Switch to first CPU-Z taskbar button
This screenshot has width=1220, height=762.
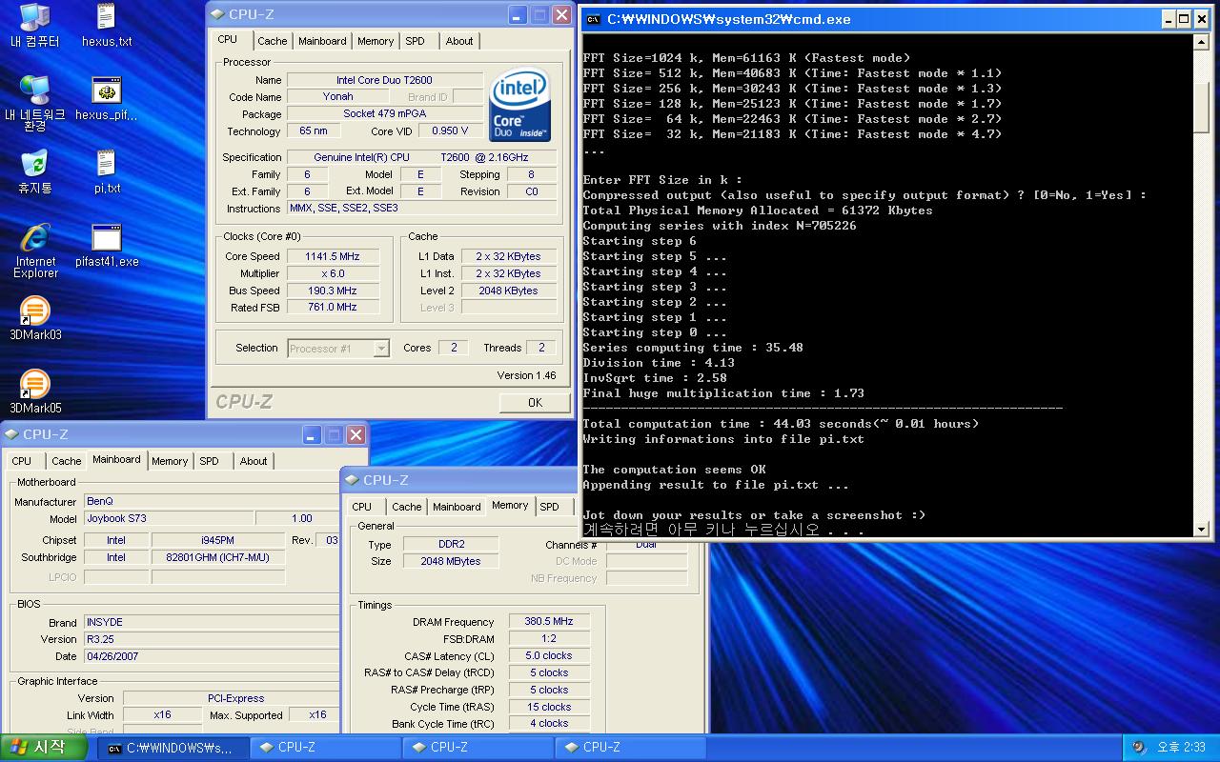[325, 748]
